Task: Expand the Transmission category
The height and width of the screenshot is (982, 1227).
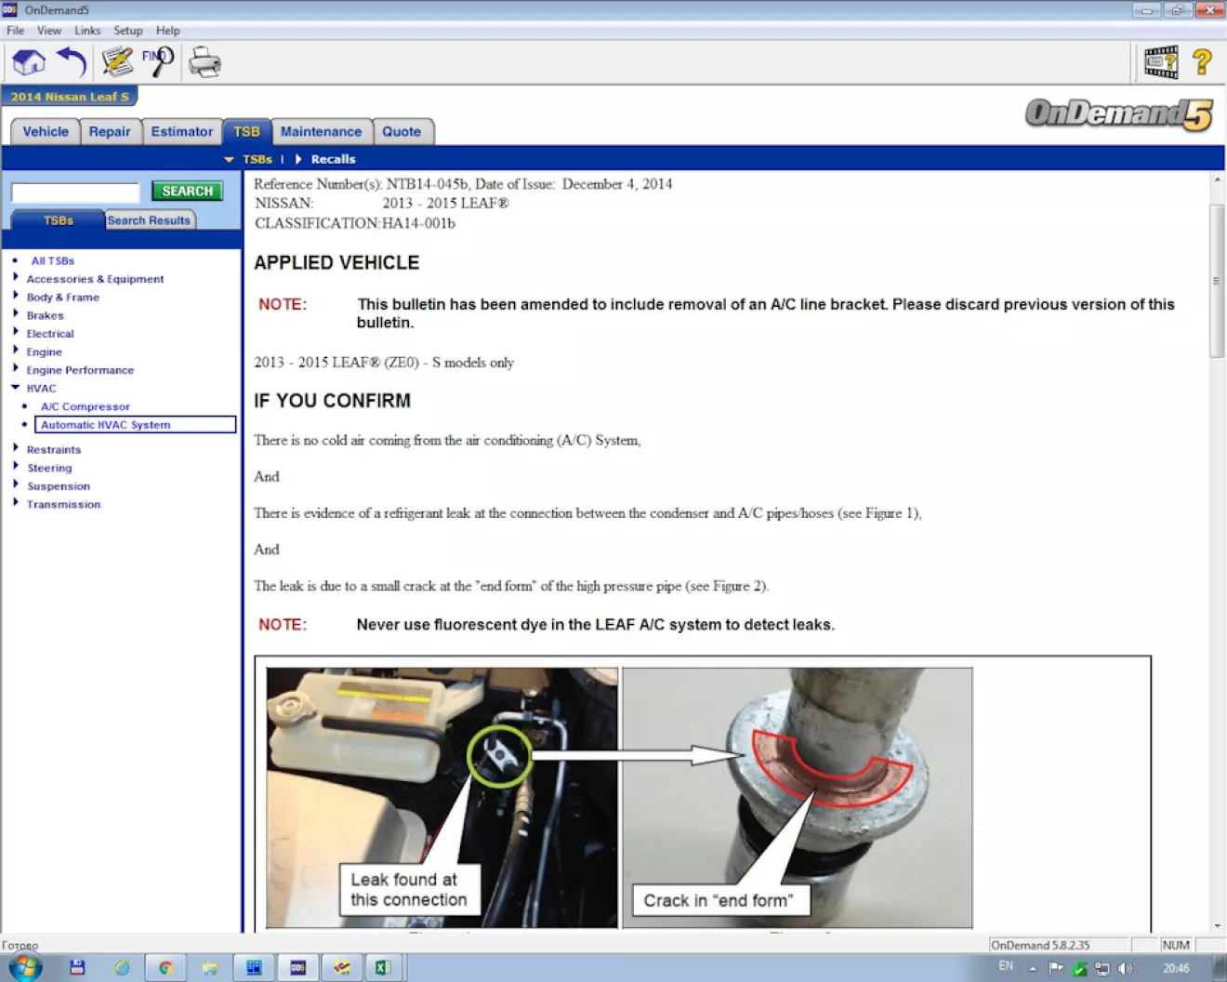Action: tap(16, 503)
